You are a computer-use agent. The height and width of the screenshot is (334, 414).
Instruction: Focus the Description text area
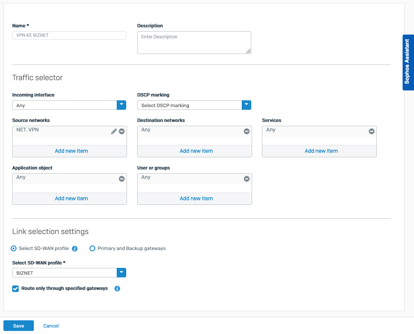194,43
